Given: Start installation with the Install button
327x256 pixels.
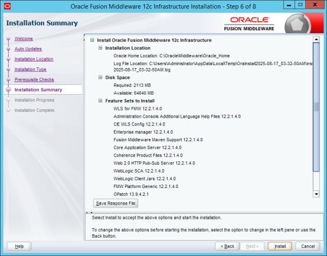Looking at the screenshot, I should [x=280, y=246].
